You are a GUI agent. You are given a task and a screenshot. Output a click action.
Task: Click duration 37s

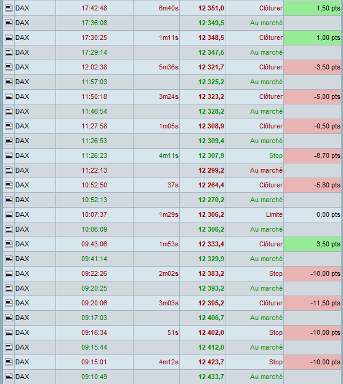(173, 185)
